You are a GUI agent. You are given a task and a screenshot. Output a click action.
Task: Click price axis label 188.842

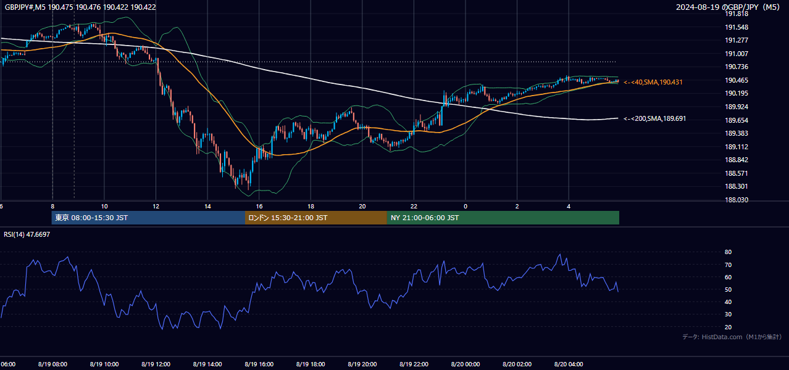click(737, 160)
